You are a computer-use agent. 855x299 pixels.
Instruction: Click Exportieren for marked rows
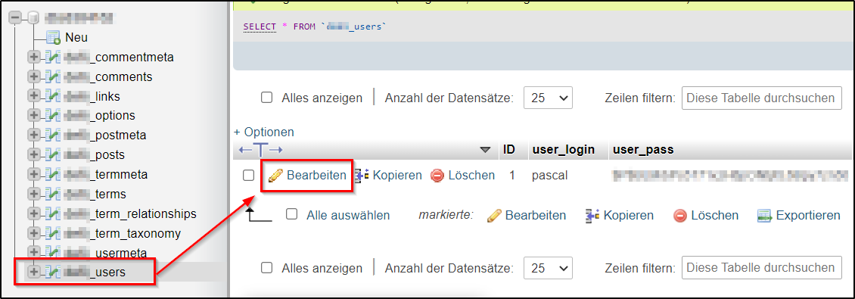coord(809,216)
